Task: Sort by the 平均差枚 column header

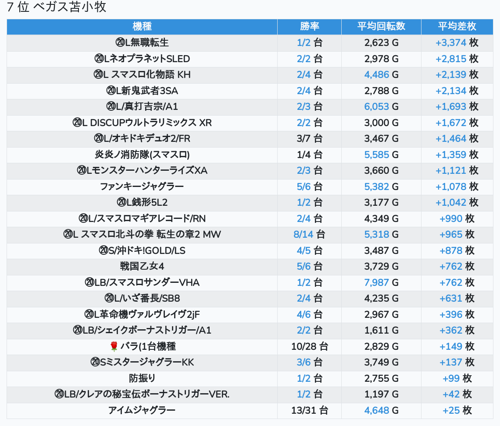Action: coord(457,27)
